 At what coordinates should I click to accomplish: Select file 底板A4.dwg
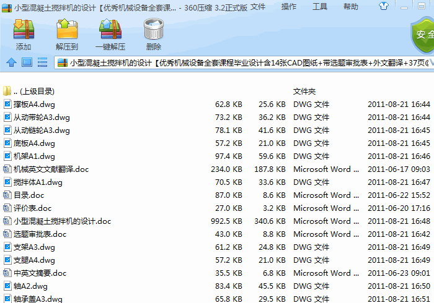pos(34,143)
